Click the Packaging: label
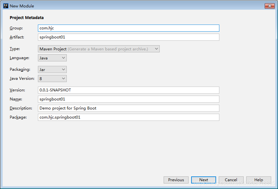 (20, 69)
